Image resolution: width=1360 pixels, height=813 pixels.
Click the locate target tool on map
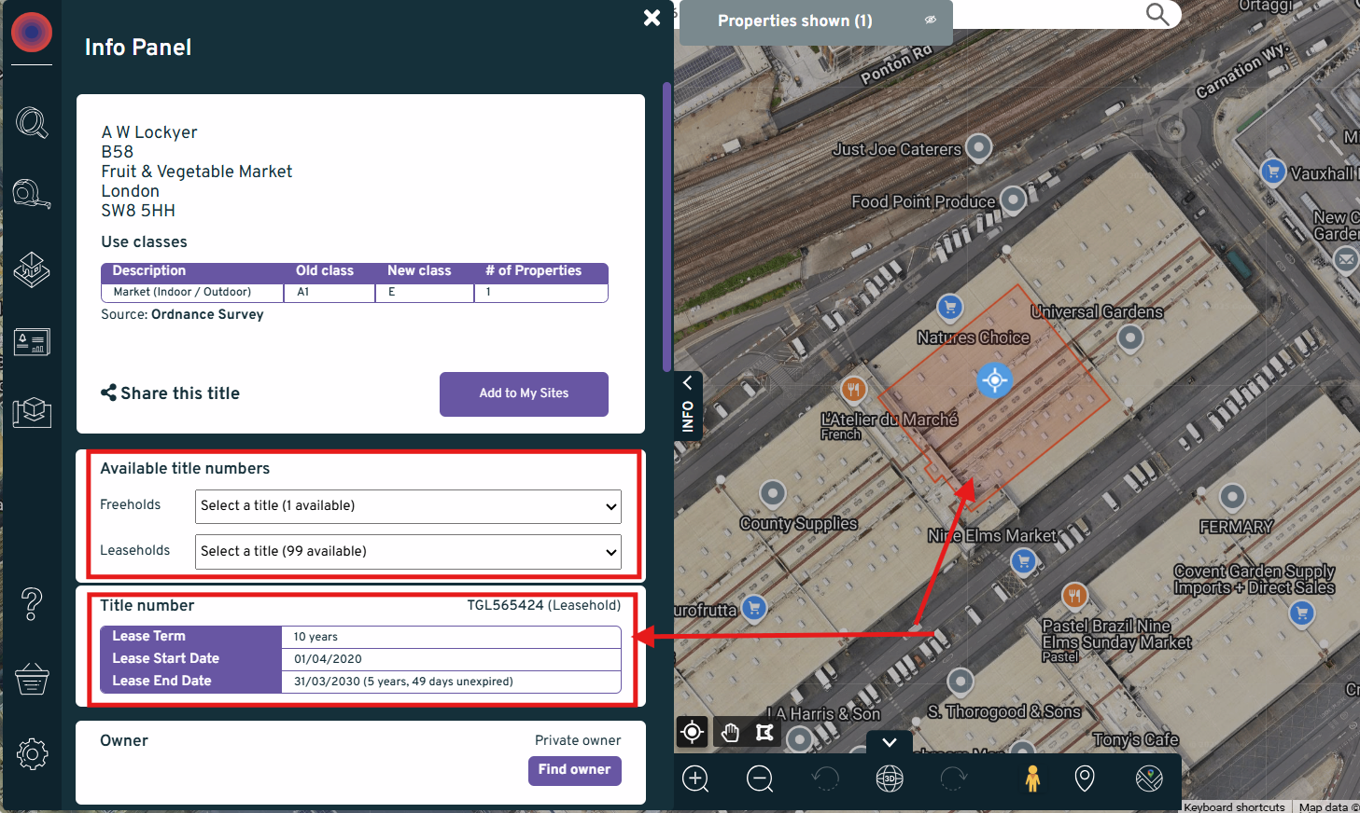coord(693,732)
